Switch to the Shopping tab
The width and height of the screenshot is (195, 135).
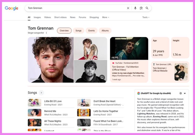coord(94,17)
